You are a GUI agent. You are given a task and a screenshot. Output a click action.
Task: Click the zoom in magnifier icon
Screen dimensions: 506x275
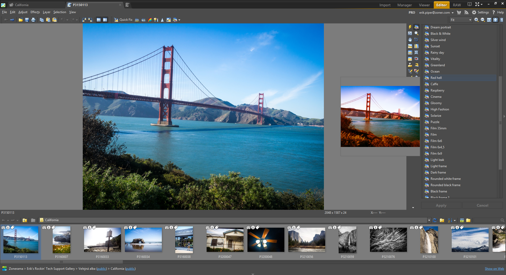coord(476,20)
